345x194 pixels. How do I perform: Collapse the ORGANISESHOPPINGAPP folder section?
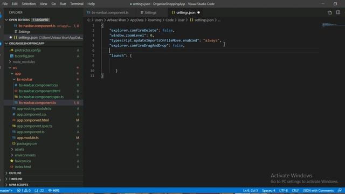click(6, 43)
